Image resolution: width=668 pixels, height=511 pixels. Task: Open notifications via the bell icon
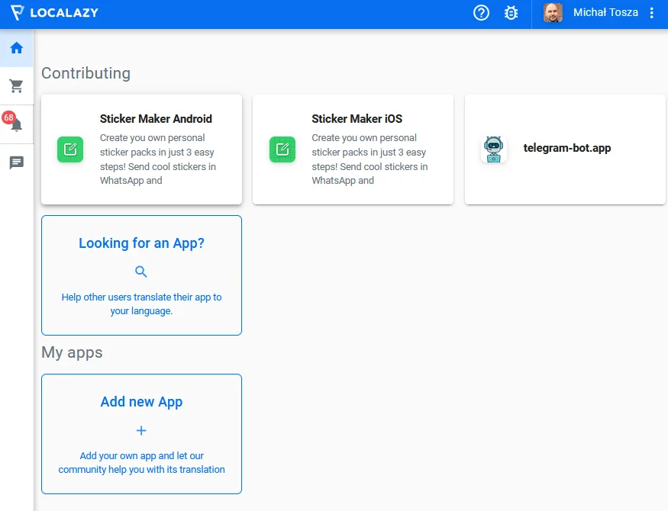(x=16, y=124)
